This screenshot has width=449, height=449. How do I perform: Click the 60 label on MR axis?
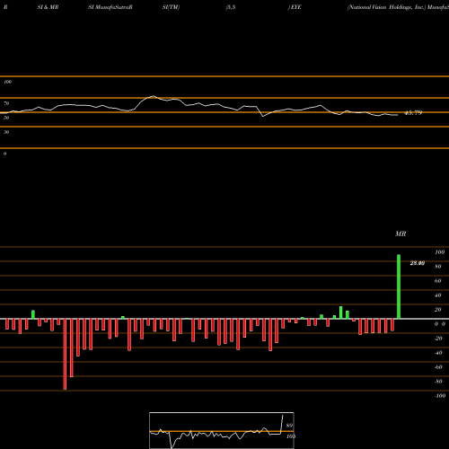[438, 281]
